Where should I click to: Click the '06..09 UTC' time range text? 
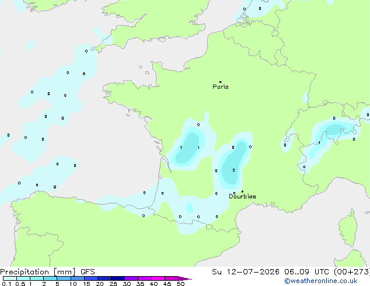[306, 272]
